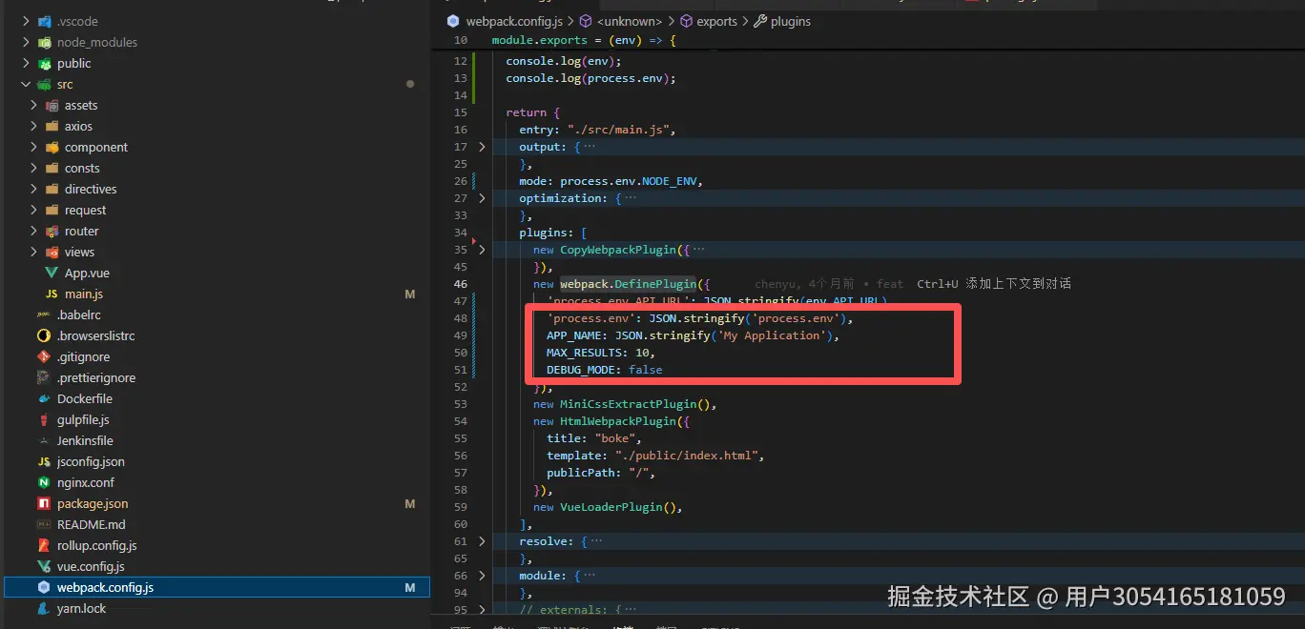Click the consts folder icon
This screenshot has width=1305, height=629.
pyautogui.click(x=52, y=168)
